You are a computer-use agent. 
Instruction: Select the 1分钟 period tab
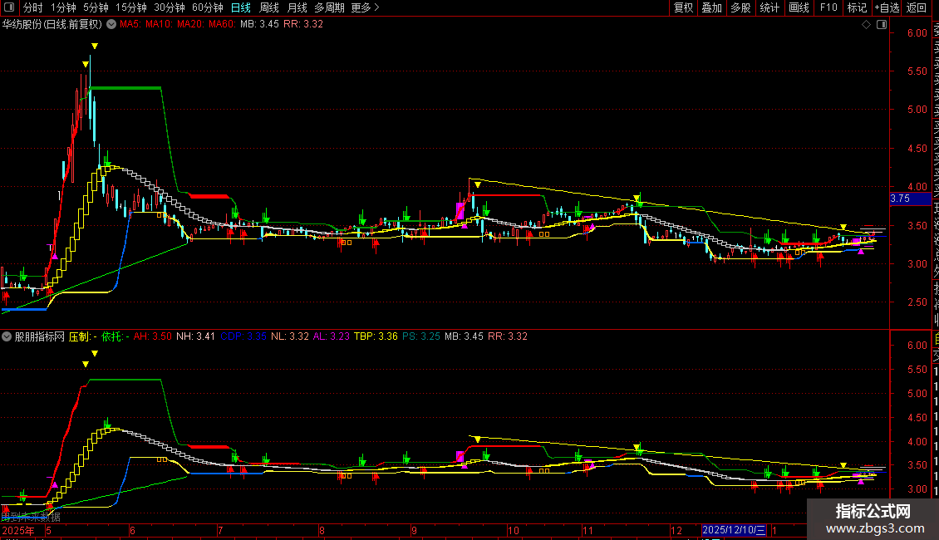click(63, 7)
